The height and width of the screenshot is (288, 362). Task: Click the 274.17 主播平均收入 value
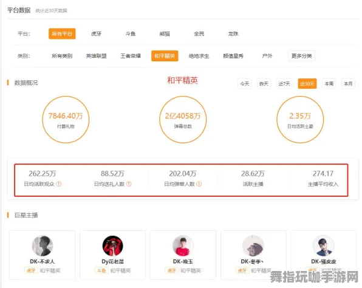(323, 173)
